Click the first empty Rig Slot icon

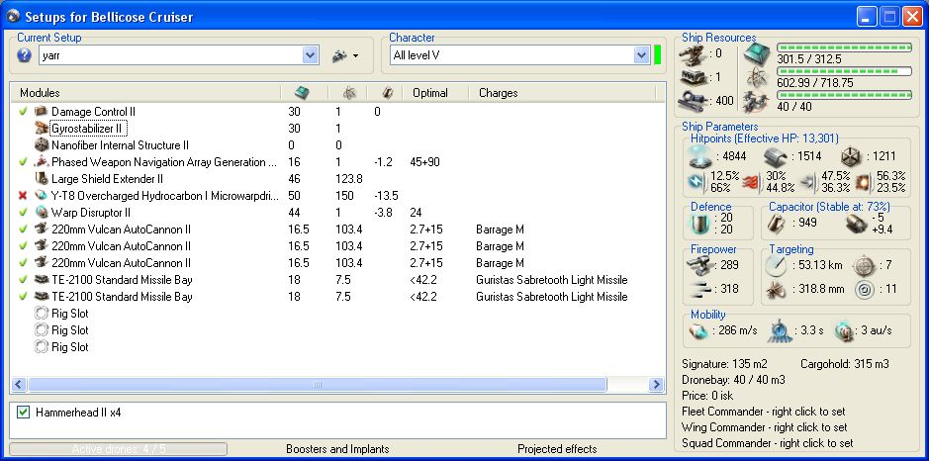coord(41,314)
